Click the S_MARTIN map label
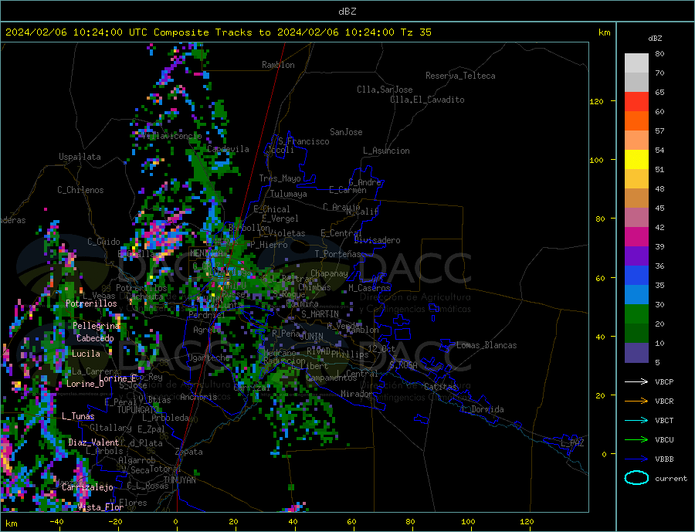 point(320,314)
